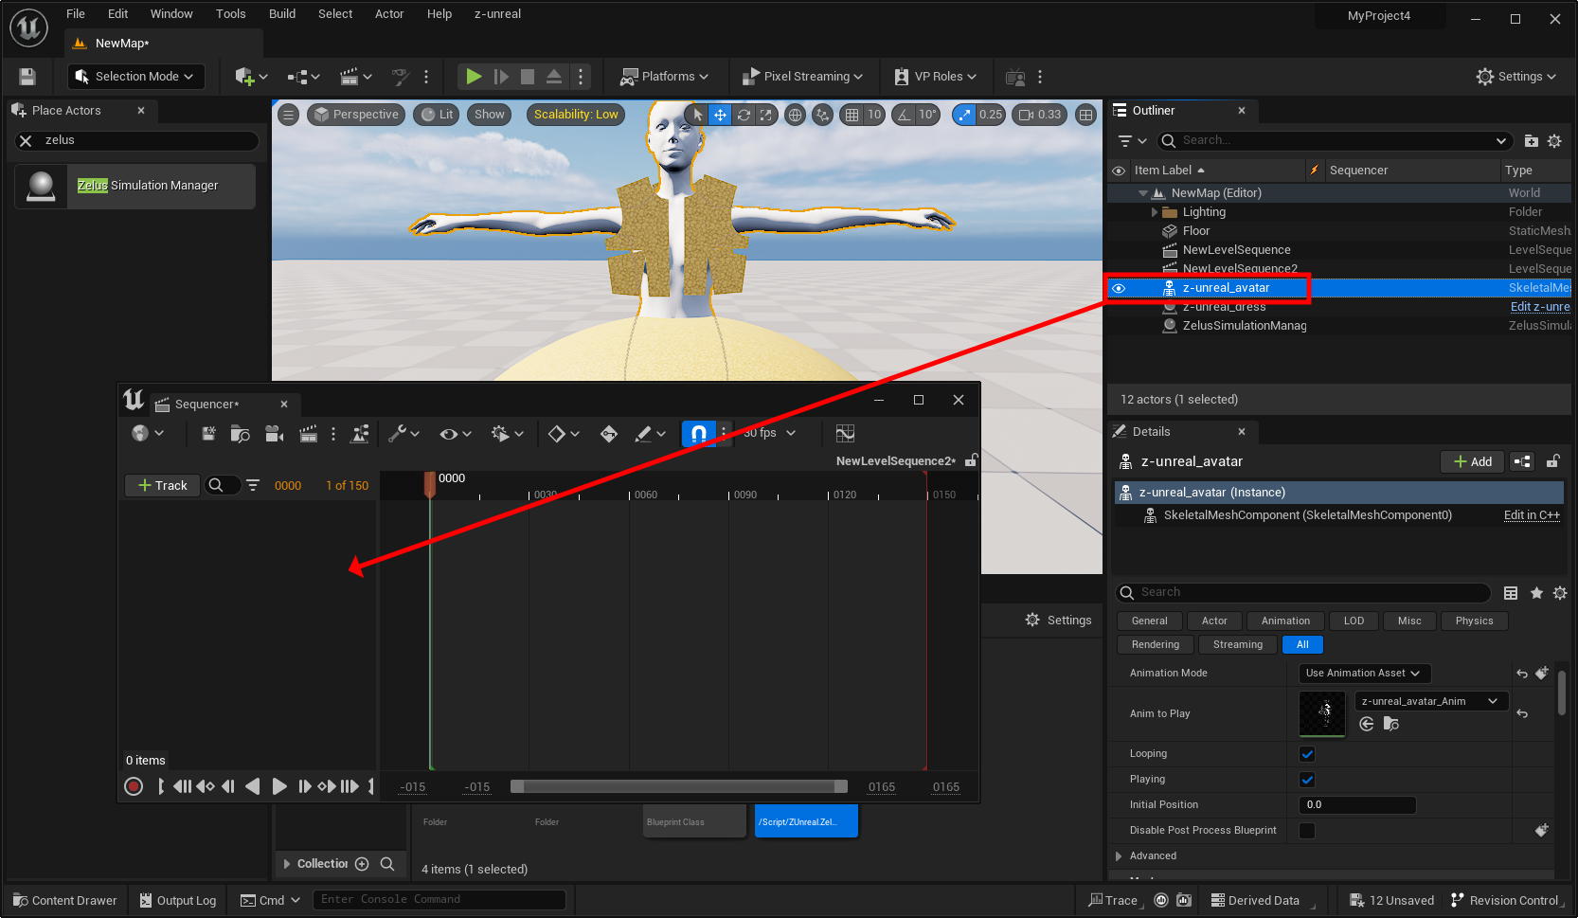This screenshot has width=1578, height=918.
Task: Toggle visibility eye for z-unreal_avatar
Action: point(1119,288)
